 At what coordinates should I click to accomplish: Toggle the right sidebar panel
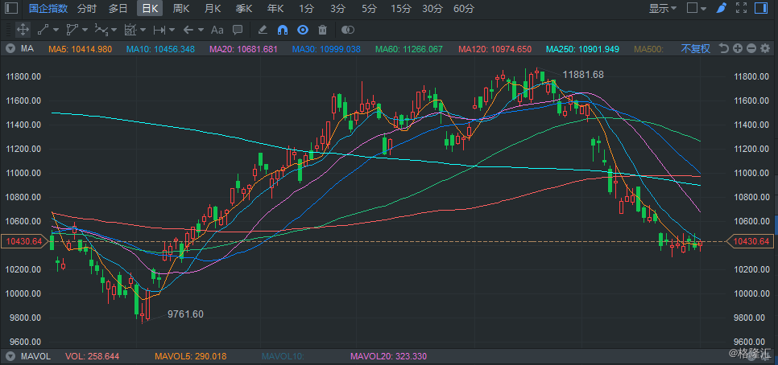pos(760,8)
